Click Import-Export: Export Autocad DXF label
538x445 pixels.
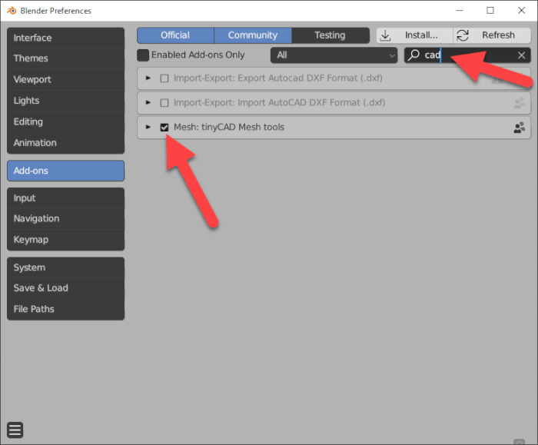click(278, 78)
